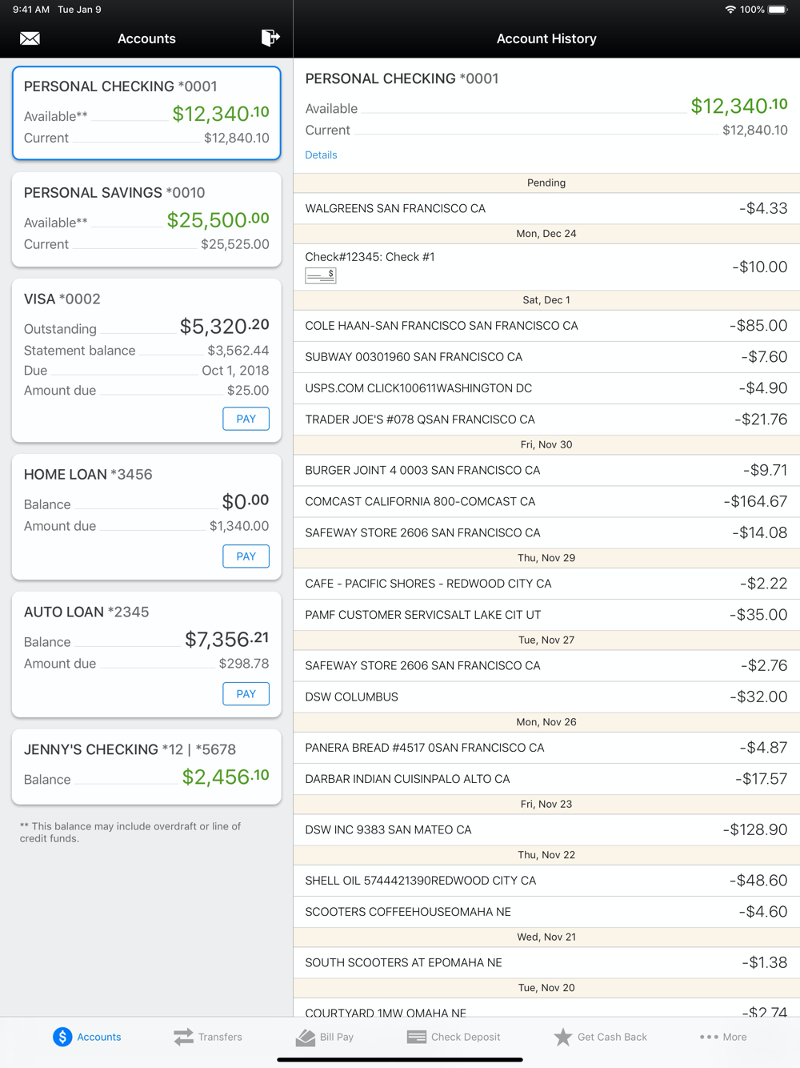Image resolution: width=800 pixels, height=1068 pixels.
Task: Tap the Get Cash Back star icon
Action: point(563,1037)
